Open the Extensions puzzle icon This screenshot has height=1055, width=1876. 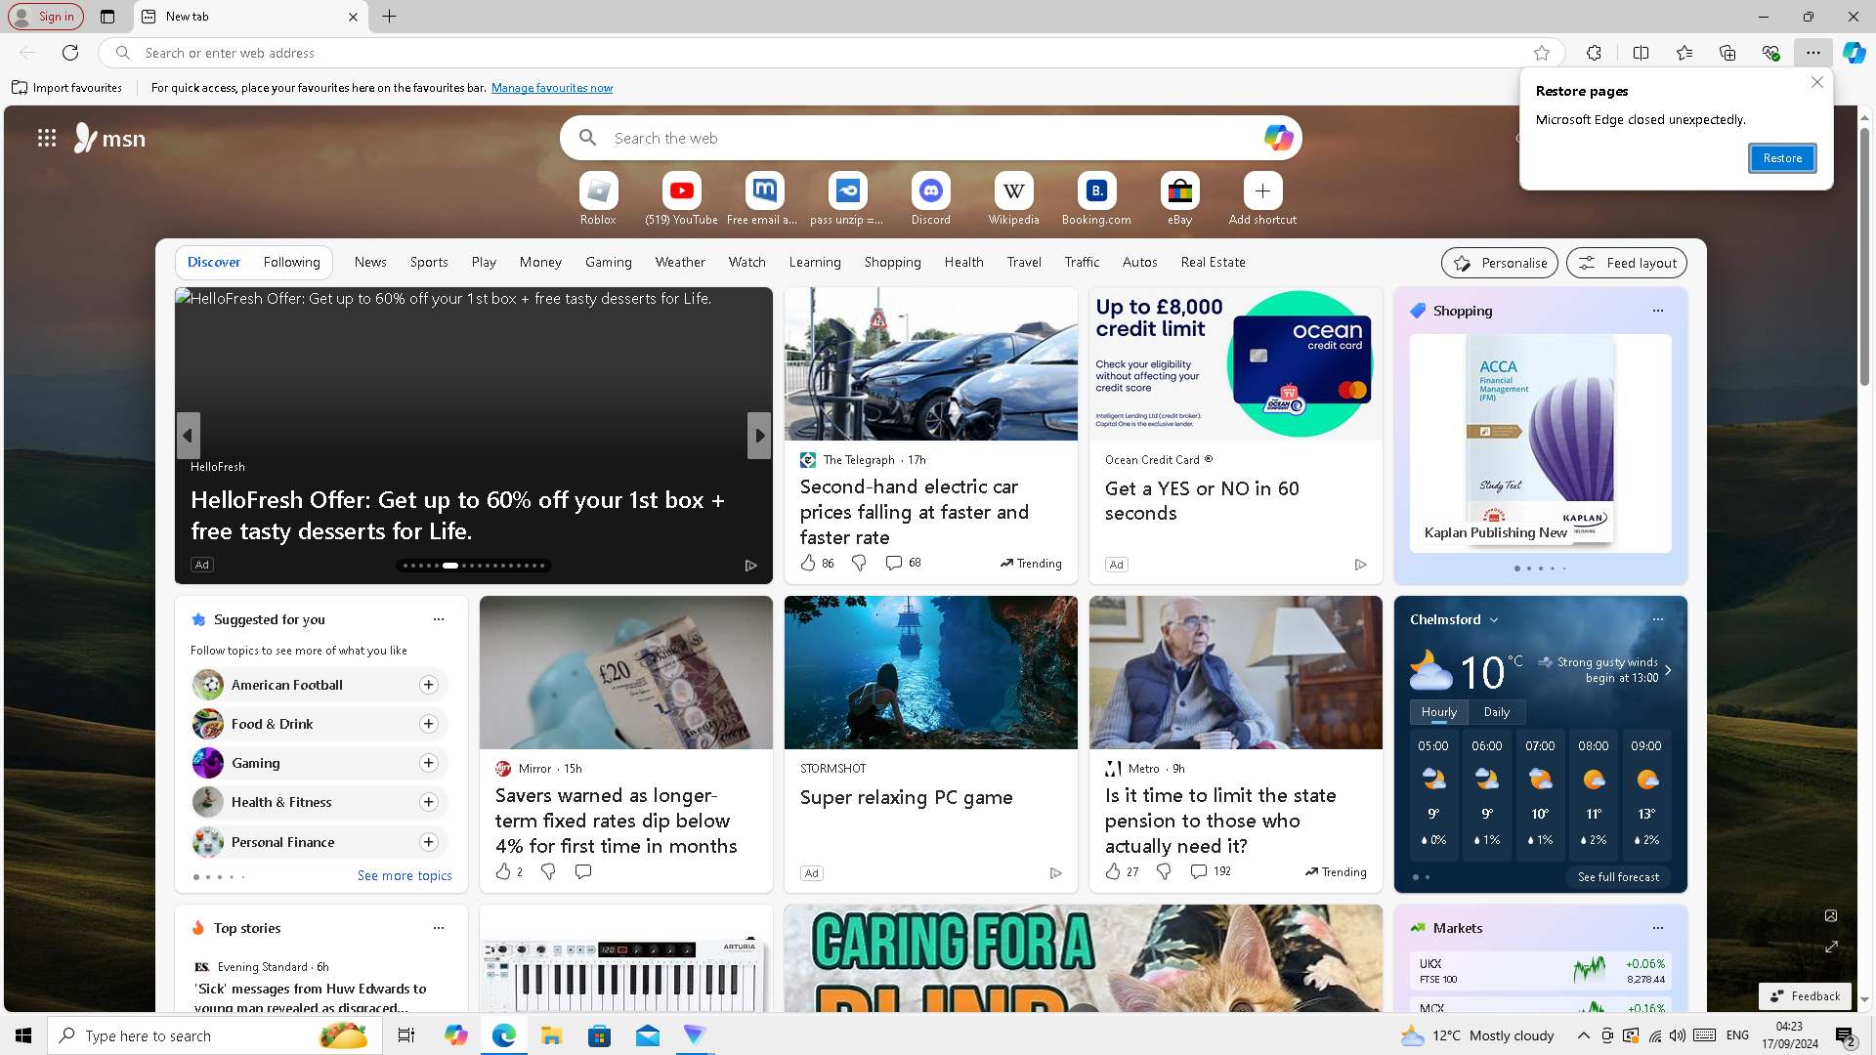coord(1594,53)
